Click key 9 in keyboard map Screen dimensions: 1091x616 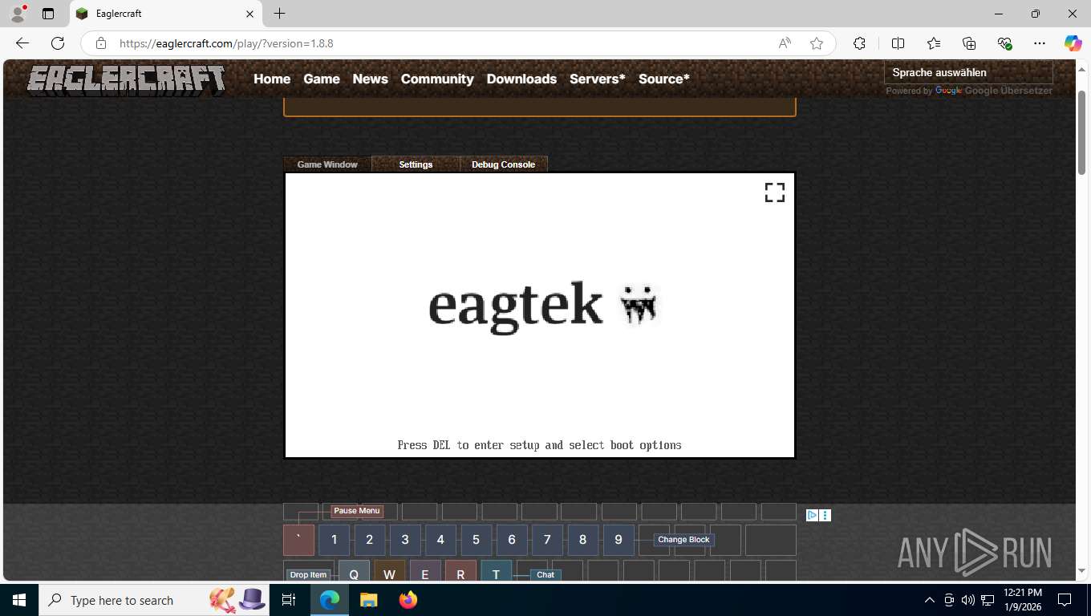[x=618, y=540]
